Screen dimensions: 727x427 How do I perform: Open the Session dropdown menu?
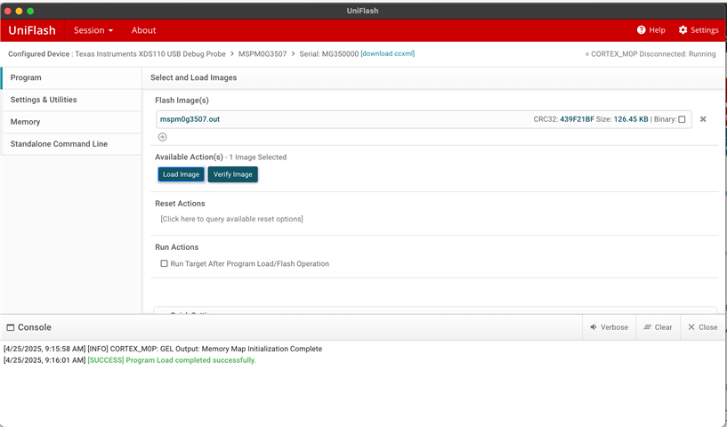tap(93, 30)
